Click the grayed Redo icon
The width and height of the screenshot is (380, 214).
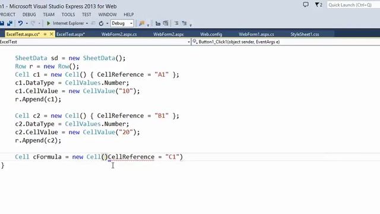[33, 23]
